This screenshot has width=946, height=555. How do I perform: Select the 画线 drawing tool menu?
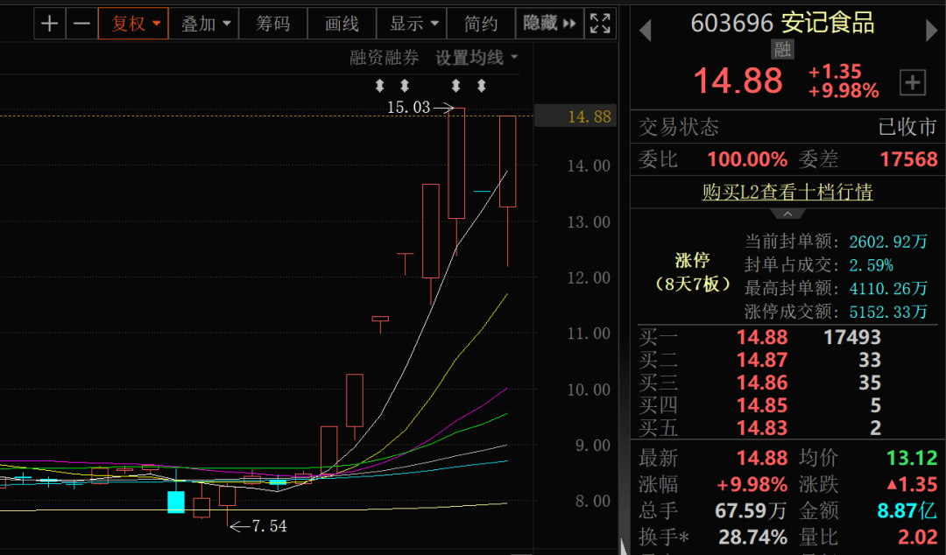click(x=342, y=24)
